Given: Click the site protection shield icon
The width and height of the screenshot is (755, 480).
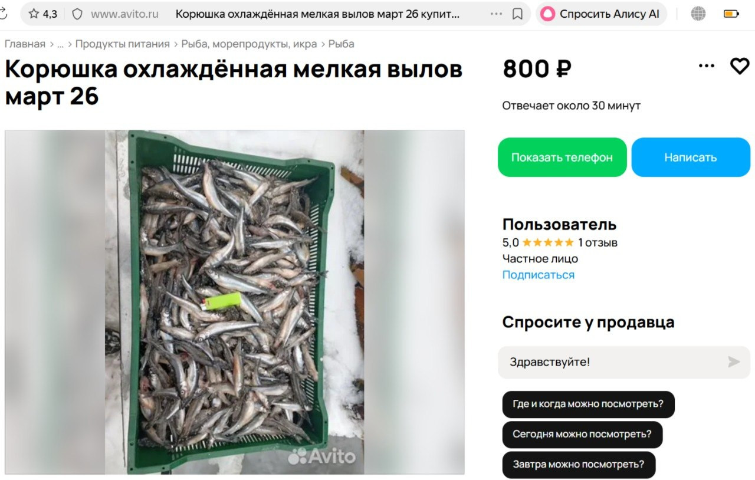Looking at the screenshot, I should click(x=77, y=14).
